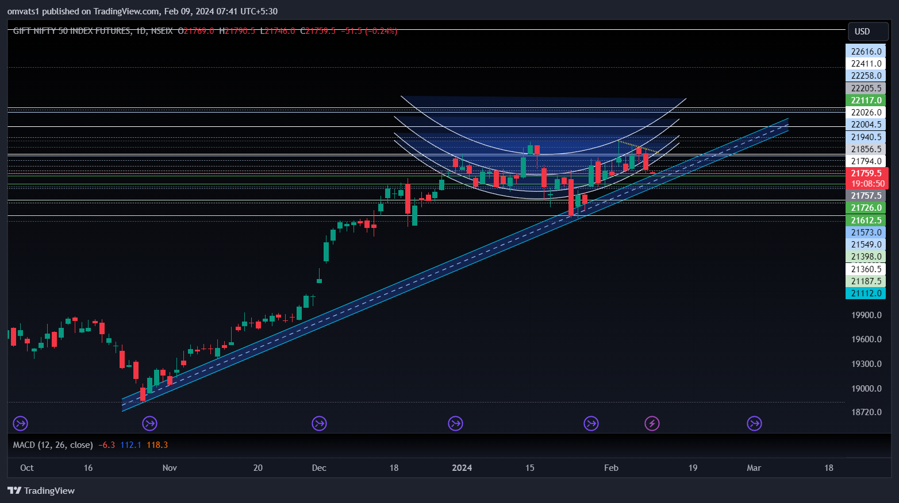Click the 20 date label on time axis
This screenshot has width=899, height=503.
coord(258,468)
